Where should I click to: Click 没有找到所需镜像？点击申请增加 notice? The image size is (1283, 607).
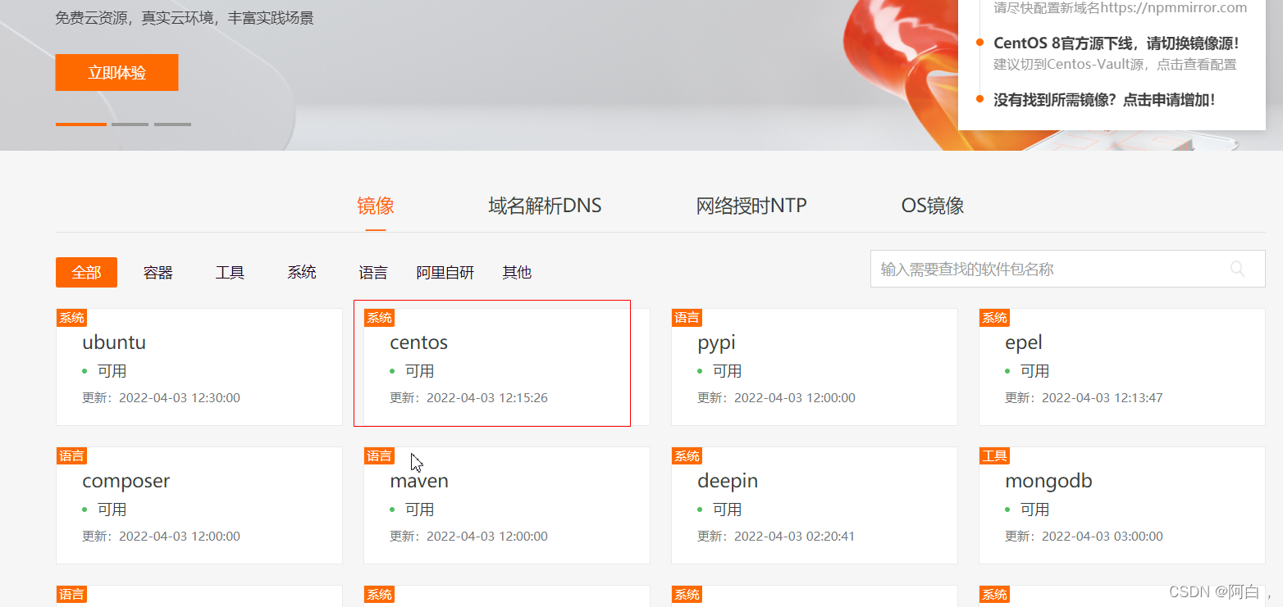tap(1104, 100)
